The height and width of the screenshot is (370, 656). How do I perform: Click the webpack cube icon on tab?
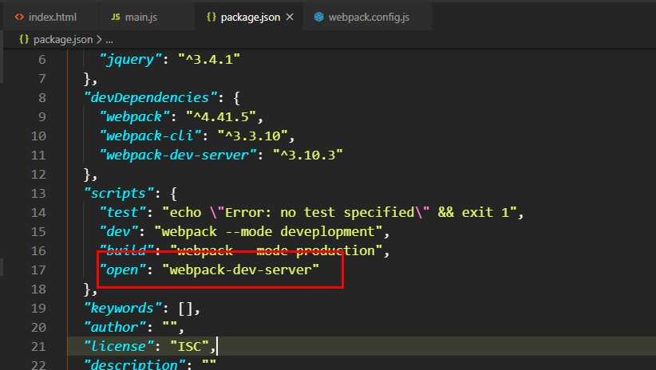pyautogui.click(x=318, y=17)
